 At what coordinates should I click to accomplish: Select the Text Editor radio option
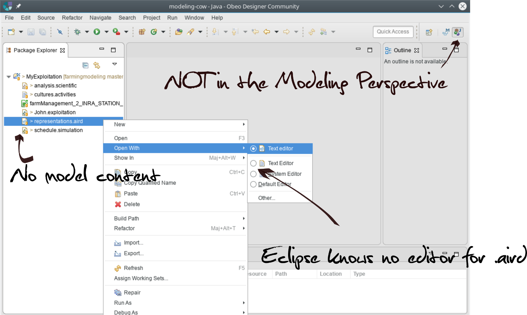pos(253,163)
